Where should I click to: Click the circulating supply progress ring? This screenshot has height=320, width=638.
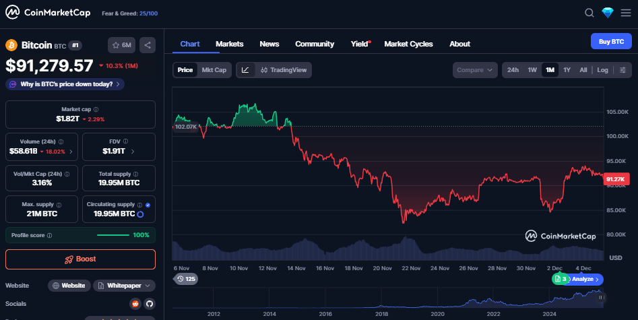click(140, 214)
